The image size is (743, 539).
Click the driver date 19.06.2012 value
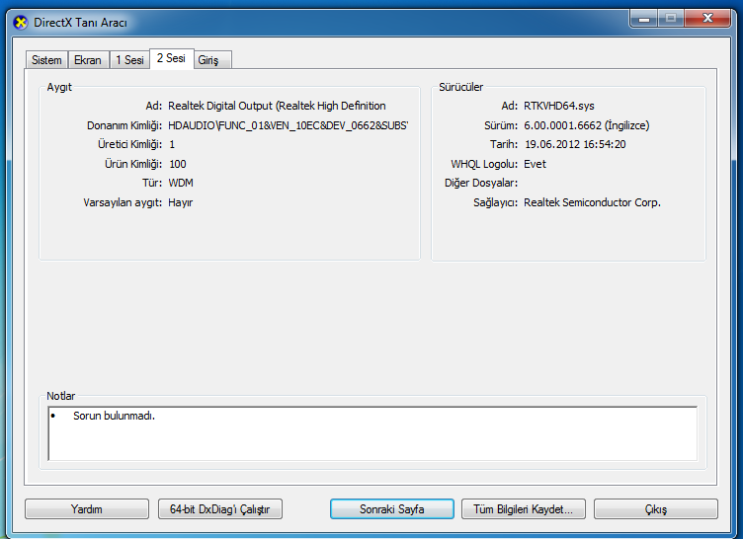574,144
